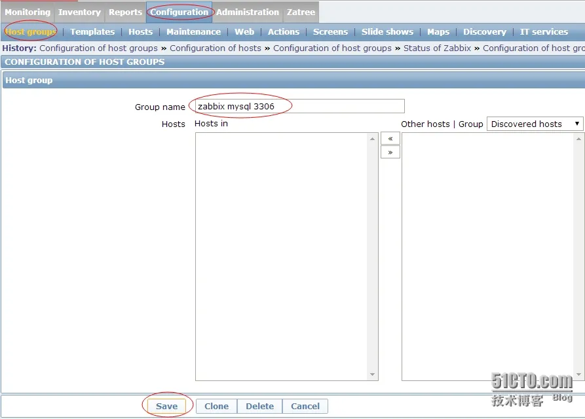Open the Inventory main tab

point(79,12)
